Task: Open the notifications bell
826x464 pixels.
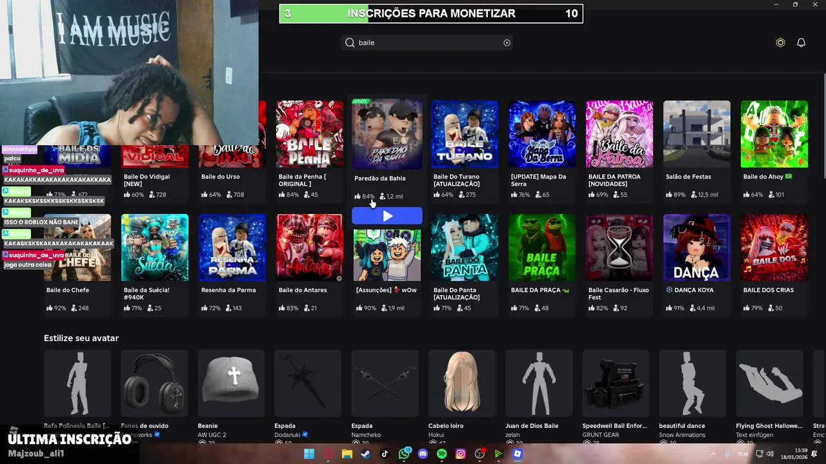Action: [x=801, y=43]
